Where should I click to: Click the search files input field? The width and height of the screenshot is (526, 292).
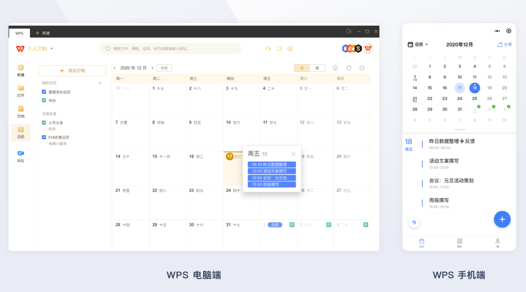(x=170, y=49)
